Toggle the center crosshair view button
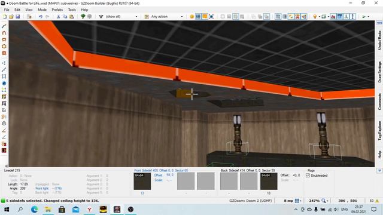The width and height of the screenshot is (383, 215). (x=211, y=17)
